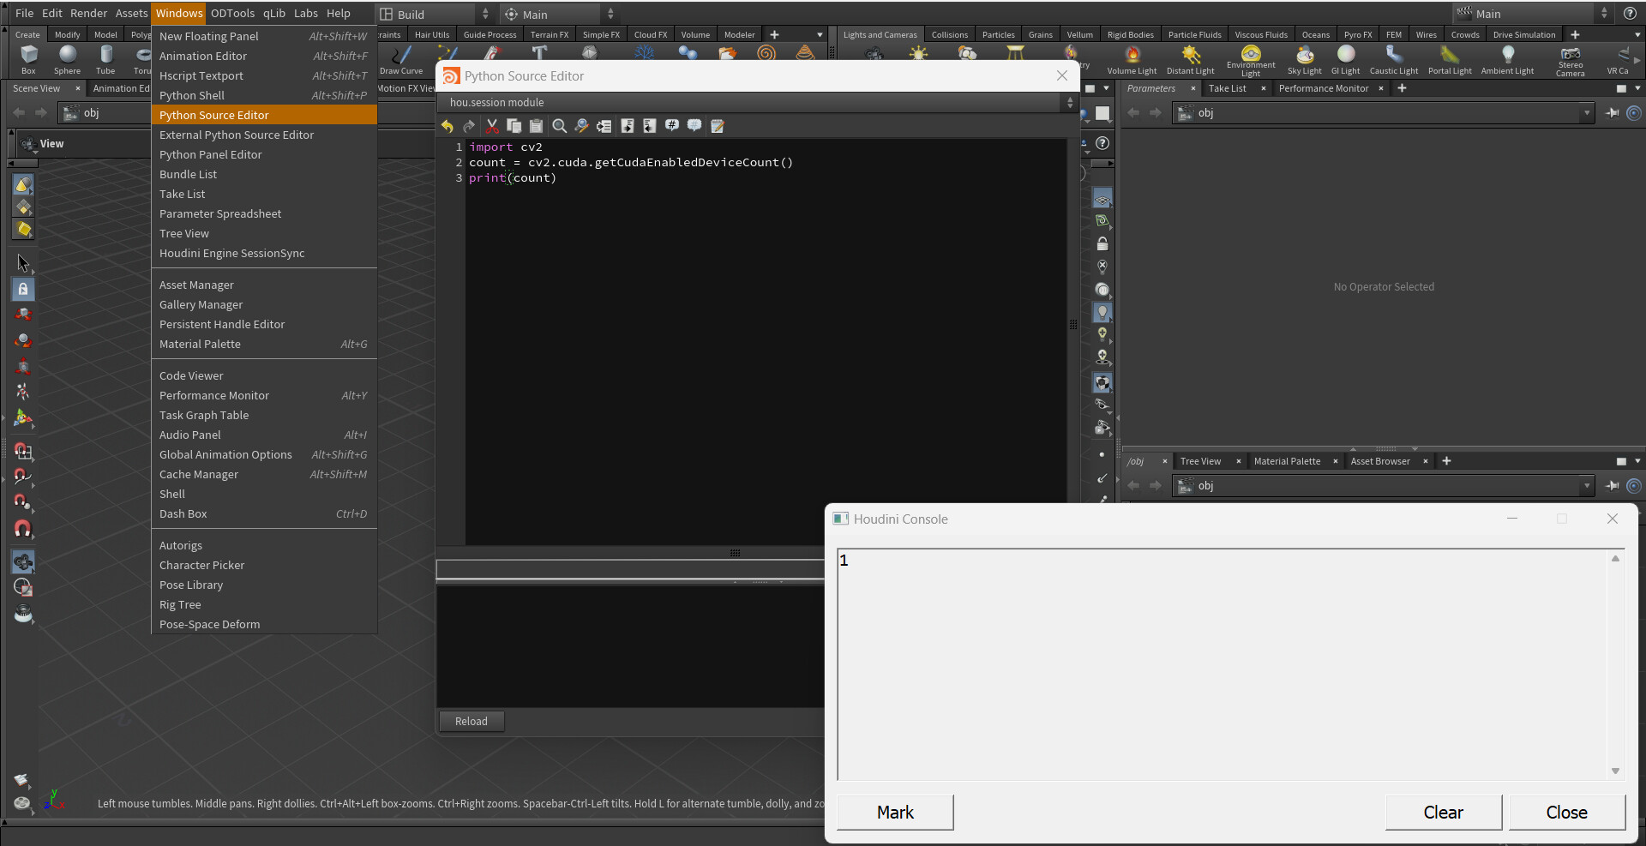Open top-right Main take dropdown
This screenshot has height=846, width=1646.
[x=1532, y=14]
